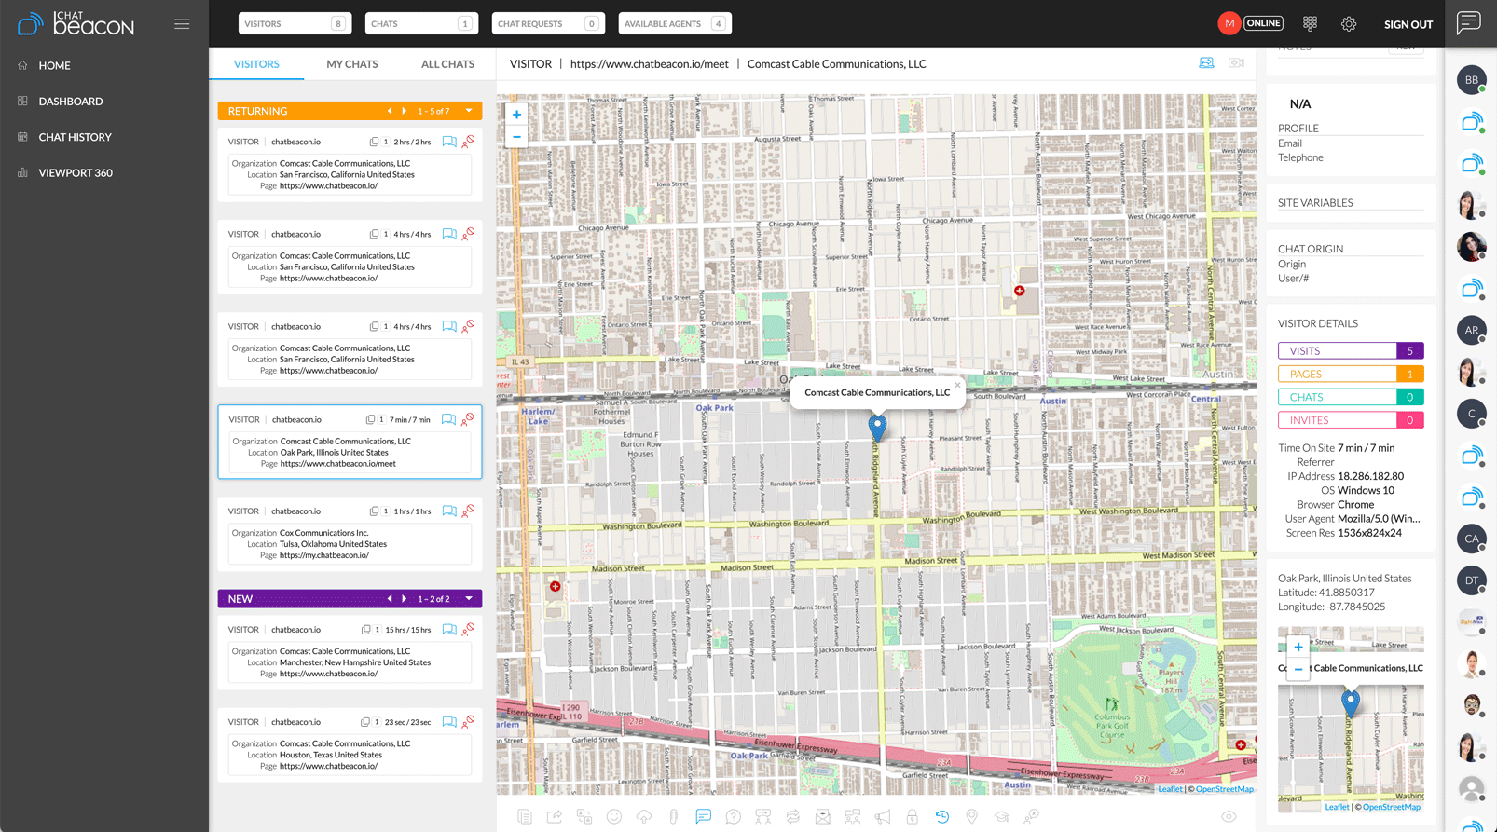Open the copy transcript icon in bottom toolbar
The width and height of the screenshot is (1497, 832).
[x=525, y=816]
